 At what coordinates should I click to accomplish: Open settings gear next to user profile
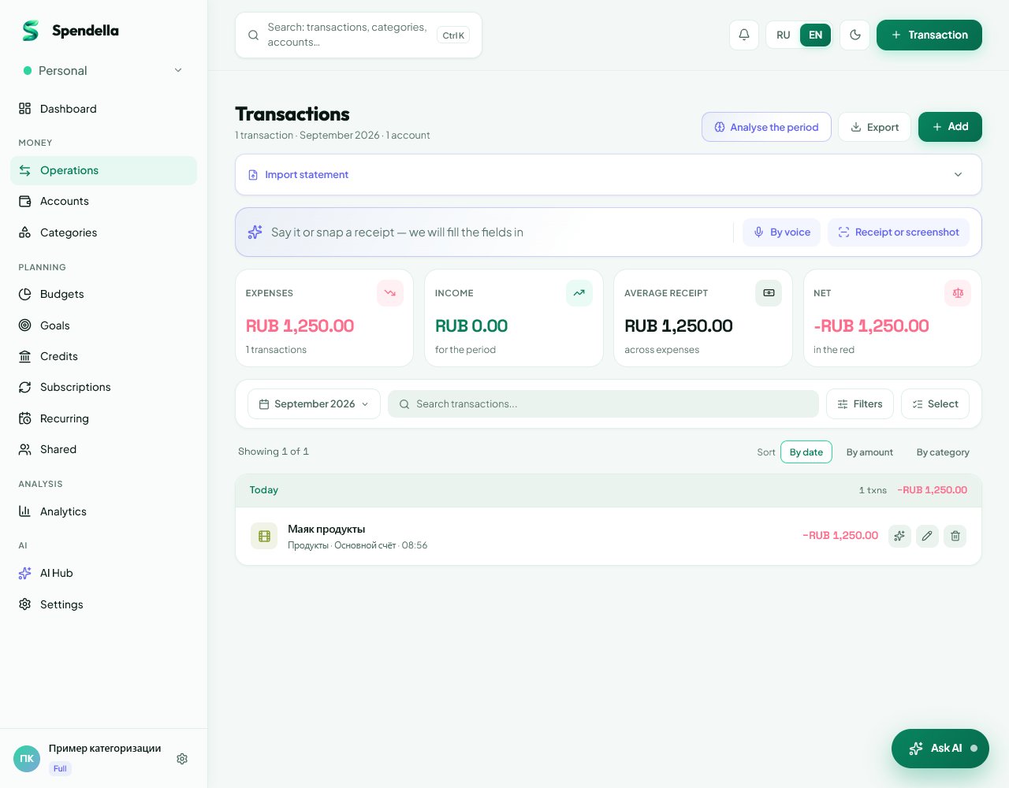(182, 759)
